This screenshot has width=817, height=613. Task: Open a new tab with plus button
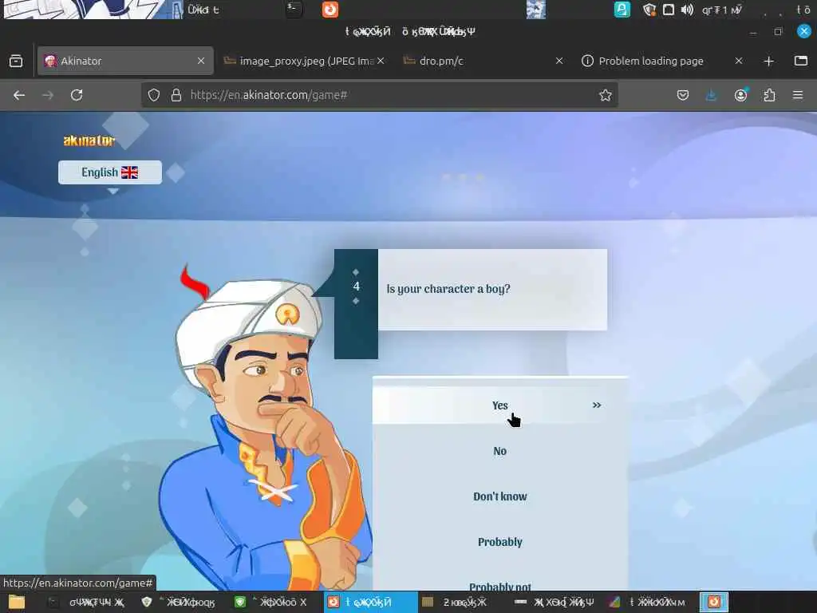tap(768, 61)
